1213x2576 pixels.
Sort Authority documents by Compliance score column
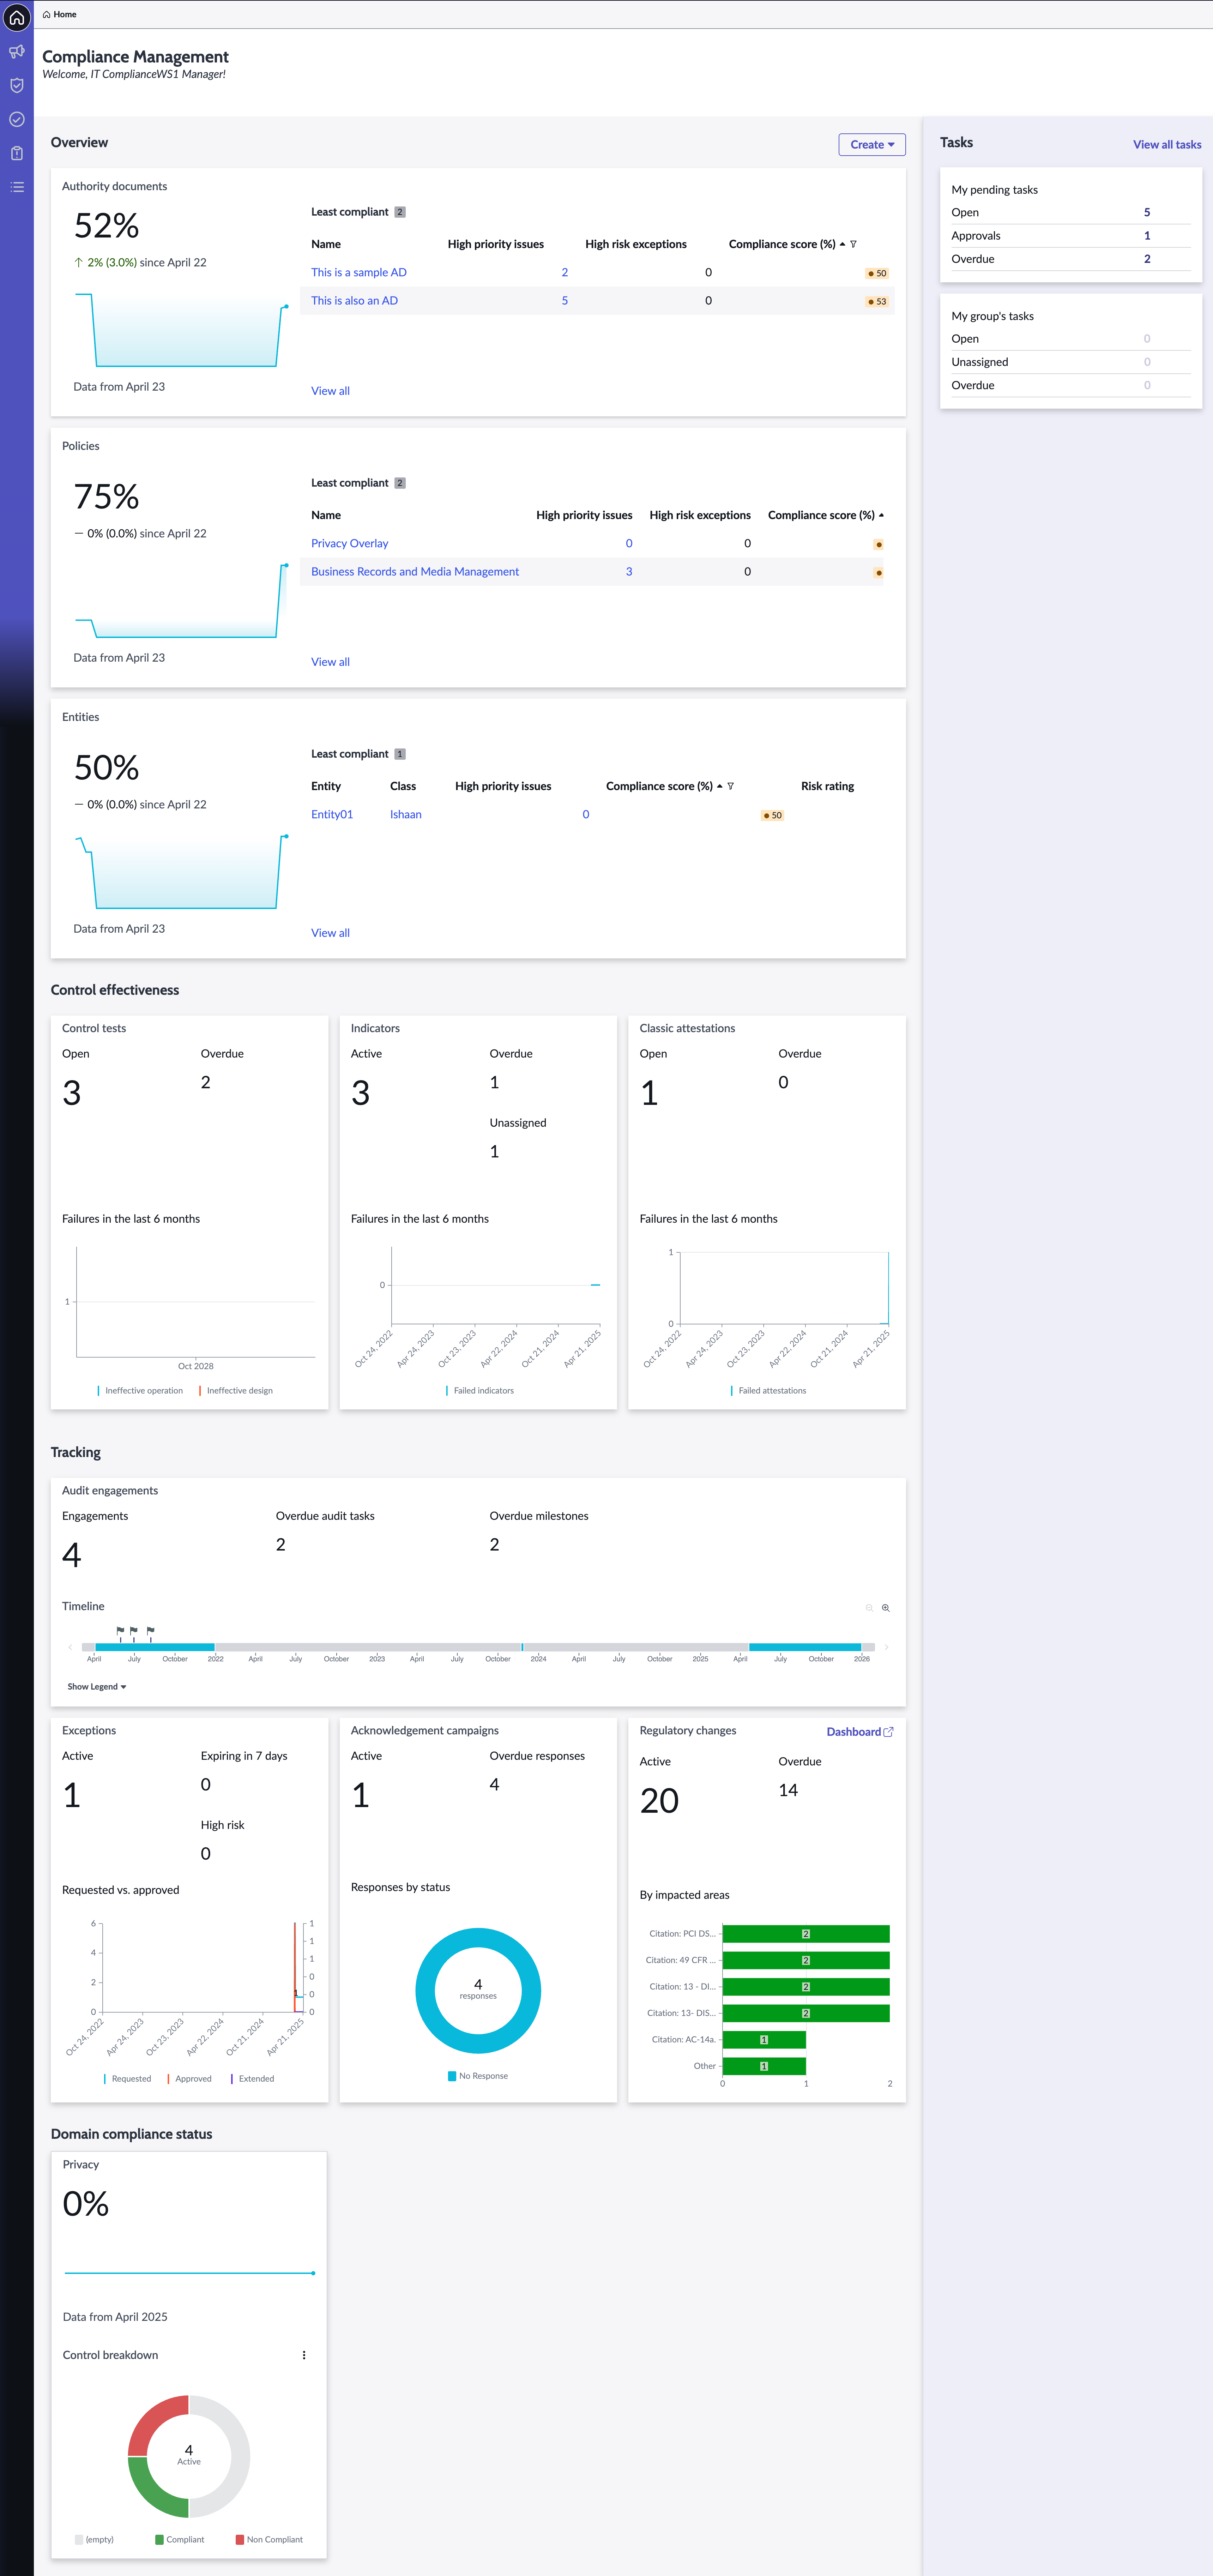click(x=782, y=244)
